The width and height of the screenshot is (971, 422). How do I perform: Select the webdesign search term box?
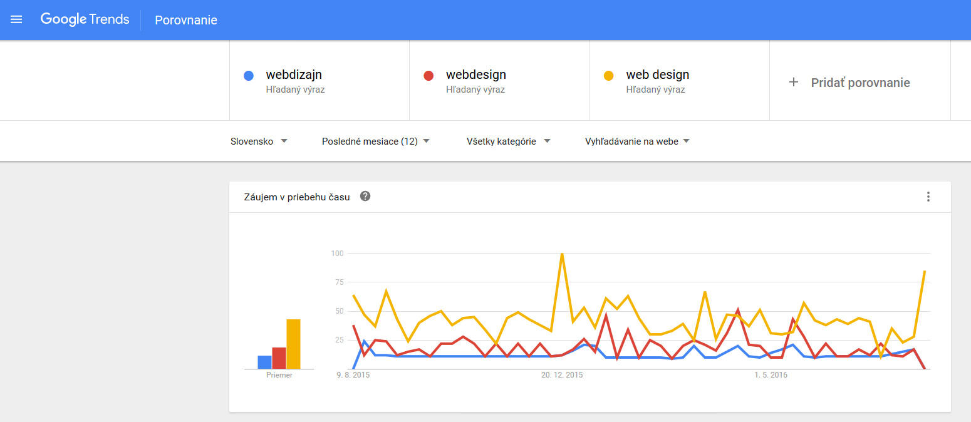tap(499, 81)
